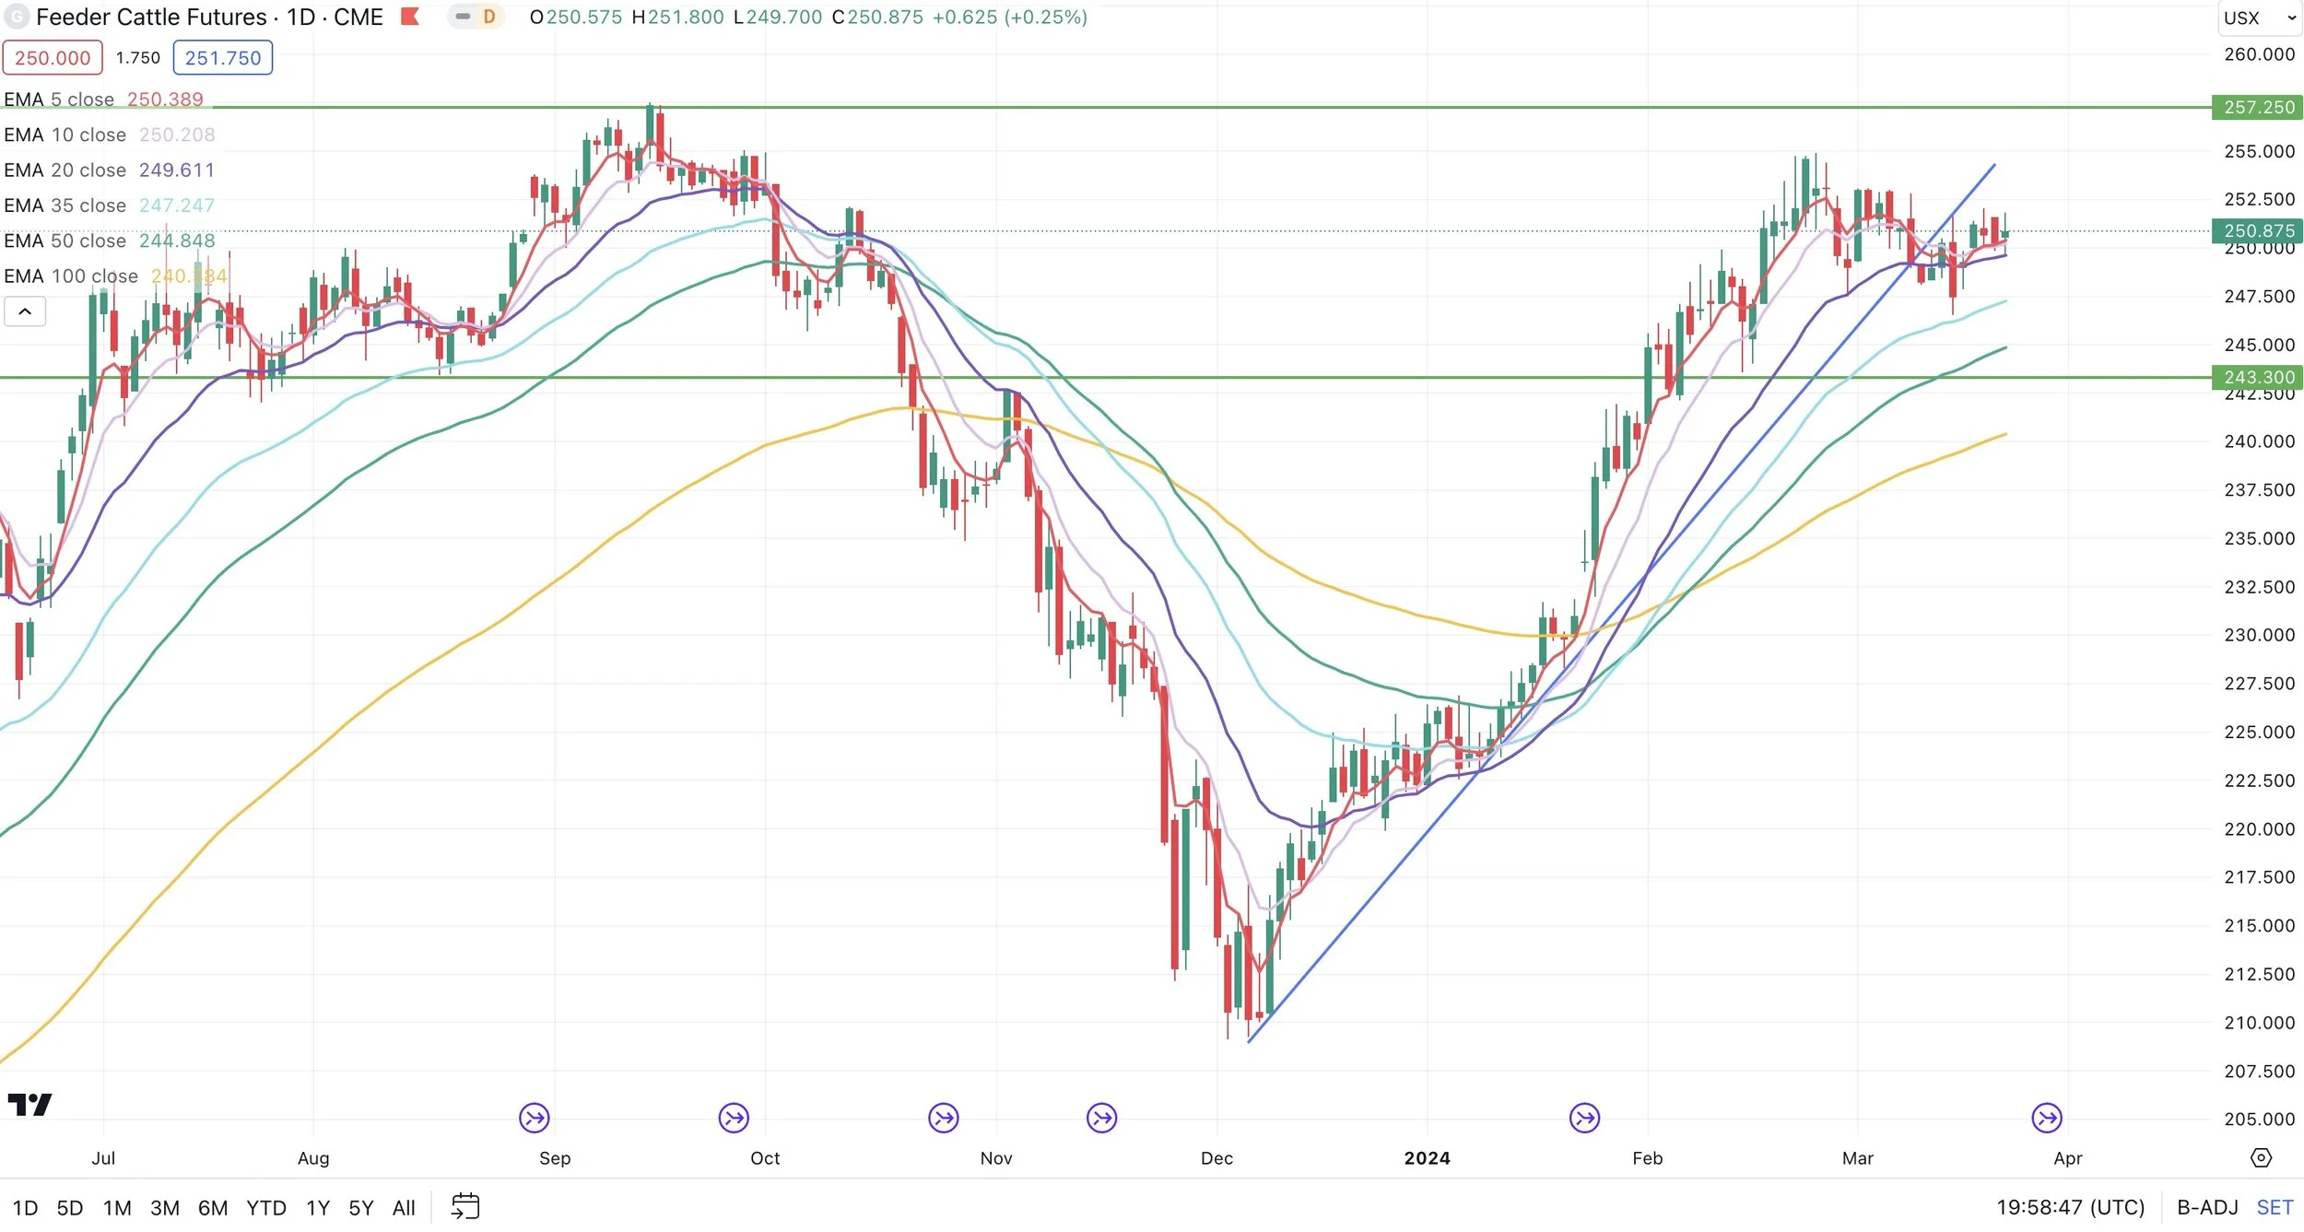Click contract switch marker near Oct

[734, 1118]
